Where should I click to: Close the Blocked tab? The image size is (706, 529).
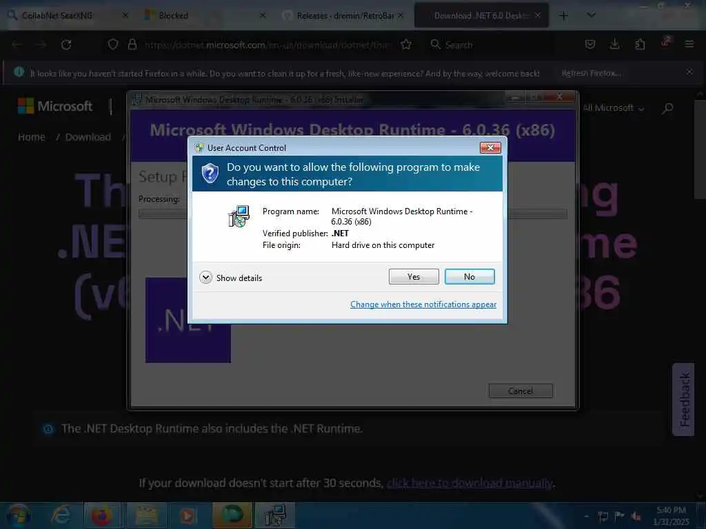[x=263, y=16]
